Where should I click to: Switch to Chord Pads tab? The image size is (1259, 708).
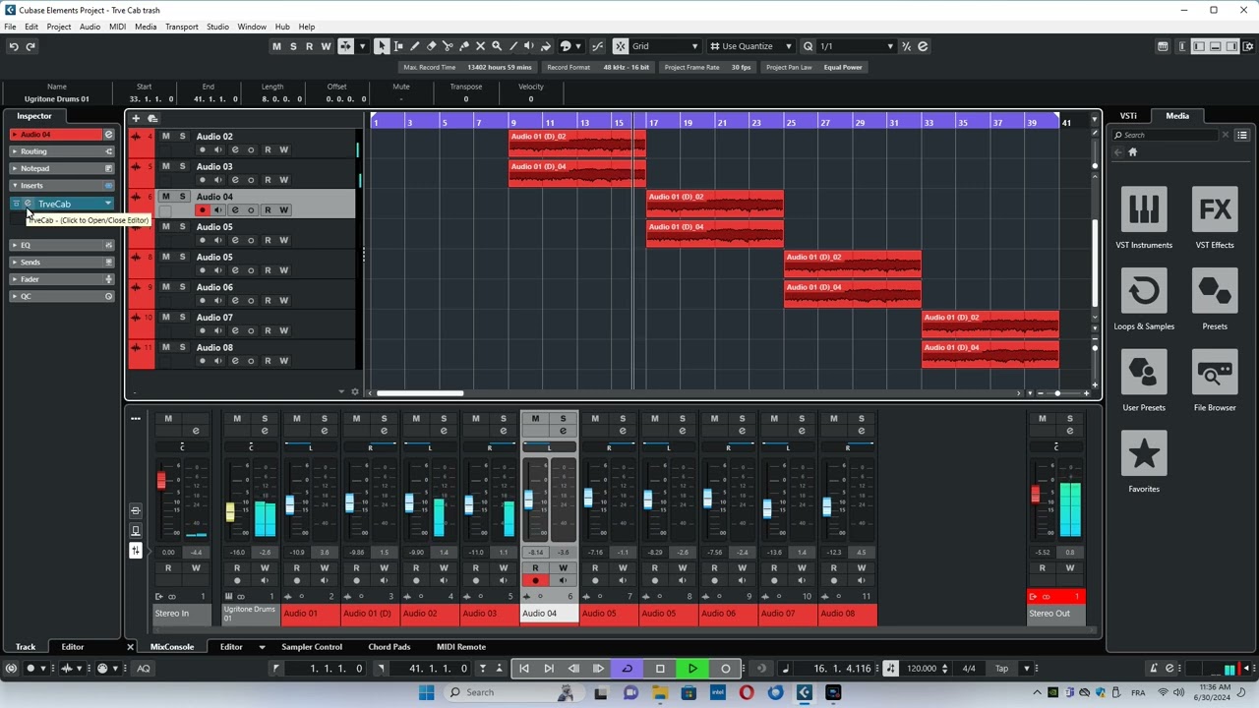pos(389,647)
